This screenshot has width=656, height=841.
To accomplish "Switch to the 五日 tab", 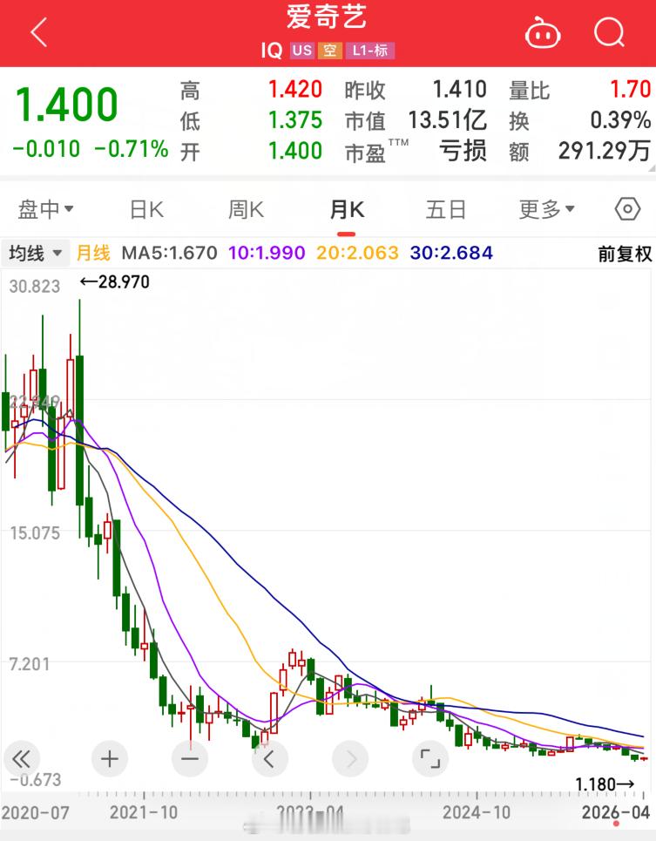I will [446, 209].
